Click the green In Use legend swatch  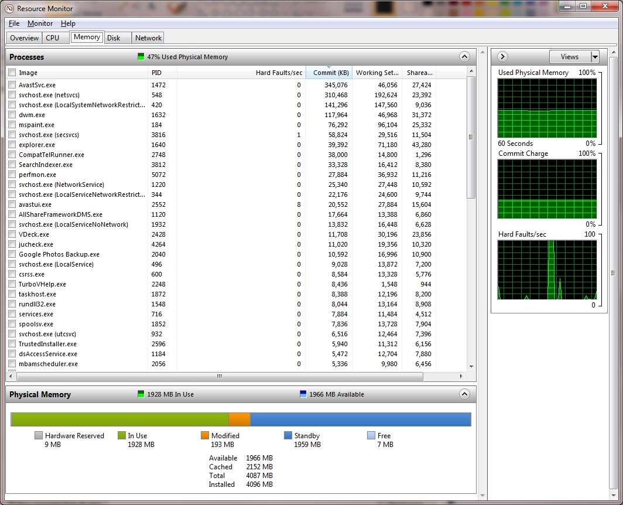122,435
